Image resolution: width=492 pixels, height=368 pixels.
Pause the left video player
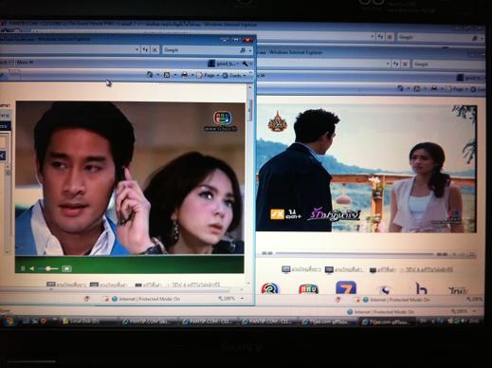(x=23, y=268)
